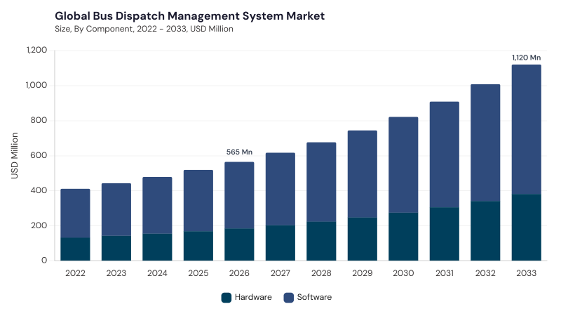
Task: Click the '2029' x-axis label
Action: 362,273
